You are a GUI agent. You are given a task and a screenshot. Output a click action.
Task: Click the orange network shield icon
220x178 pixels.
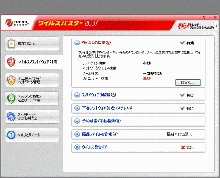point(11,80)
